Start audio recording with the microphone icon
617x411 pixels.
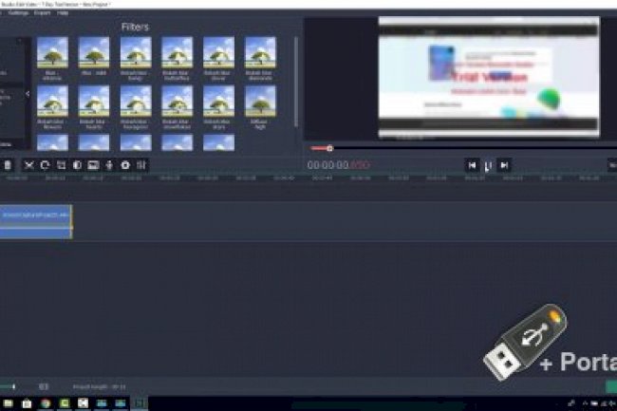pyautogui.click(x=109, y=165)
